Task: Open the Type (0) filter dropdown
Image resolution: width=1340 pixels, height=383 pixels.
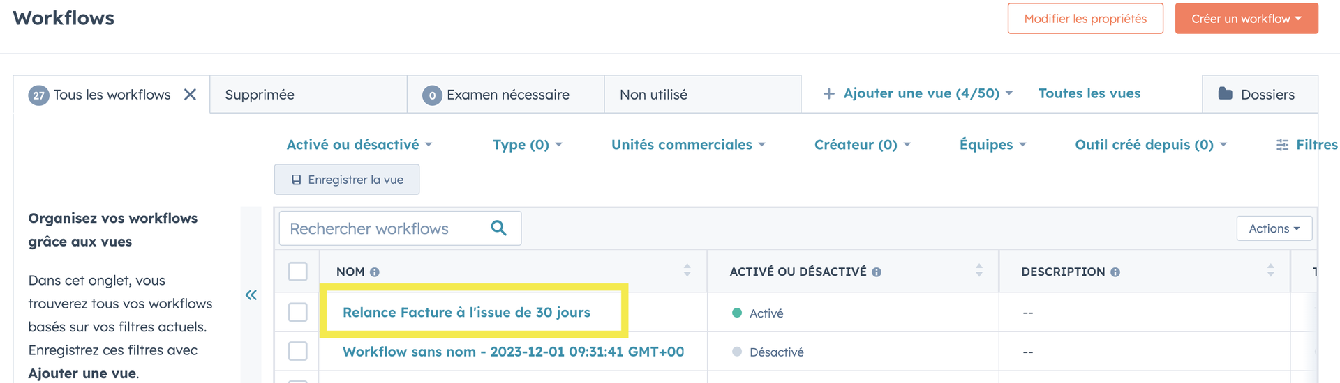Action: tap(528, 145)
